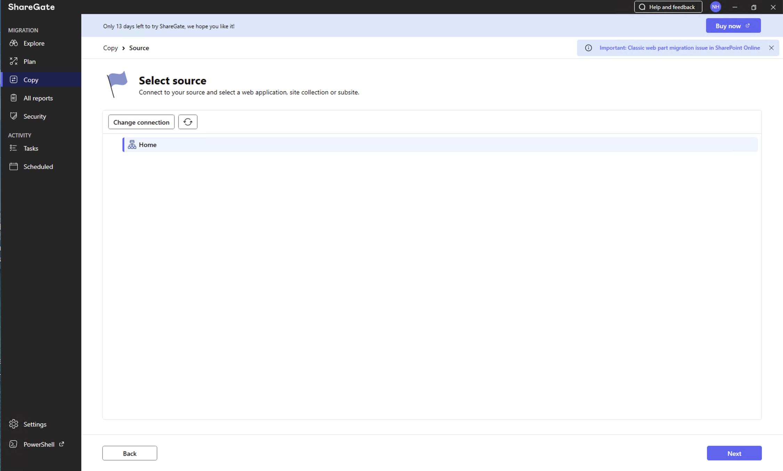Dismiss the classic web part notification
783x471 pixels.
pyautogui.click(x=771, y=48)
